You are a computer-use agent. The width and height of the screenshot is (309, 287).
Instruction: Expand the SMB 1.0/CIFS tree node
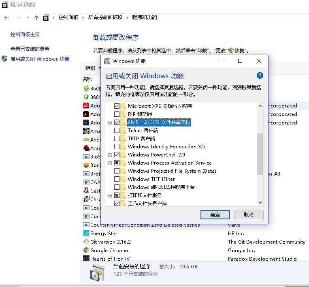pos(110,123)
